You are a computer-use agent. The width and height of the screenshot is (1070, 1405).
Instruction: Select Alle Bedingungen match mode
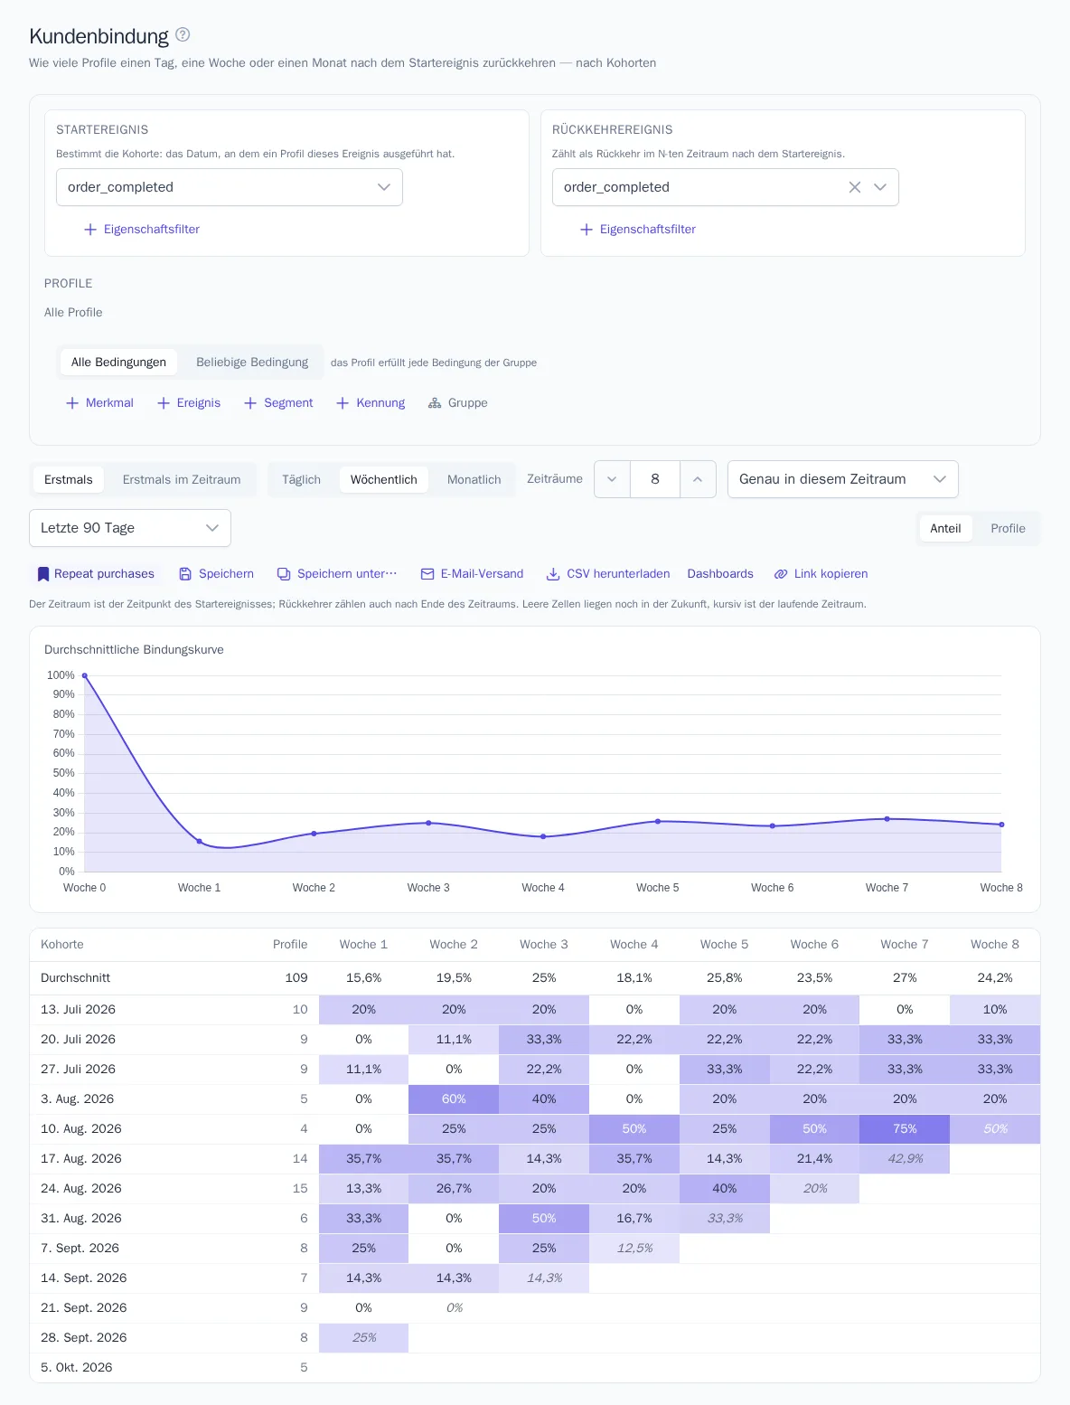pos(118,363)
